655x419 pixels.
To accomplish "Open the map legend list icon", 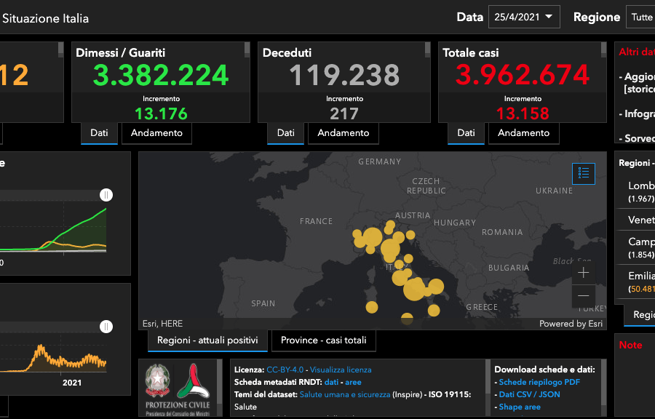I will pyautogui.click(x=583, y=173).
